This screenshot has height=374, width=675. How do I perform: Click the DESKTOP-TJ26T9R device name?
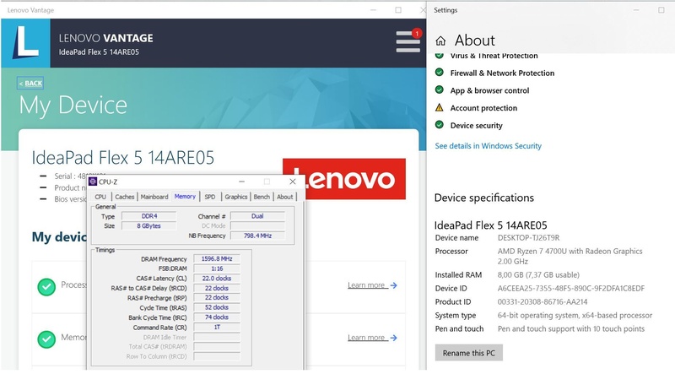click(529, 238)
